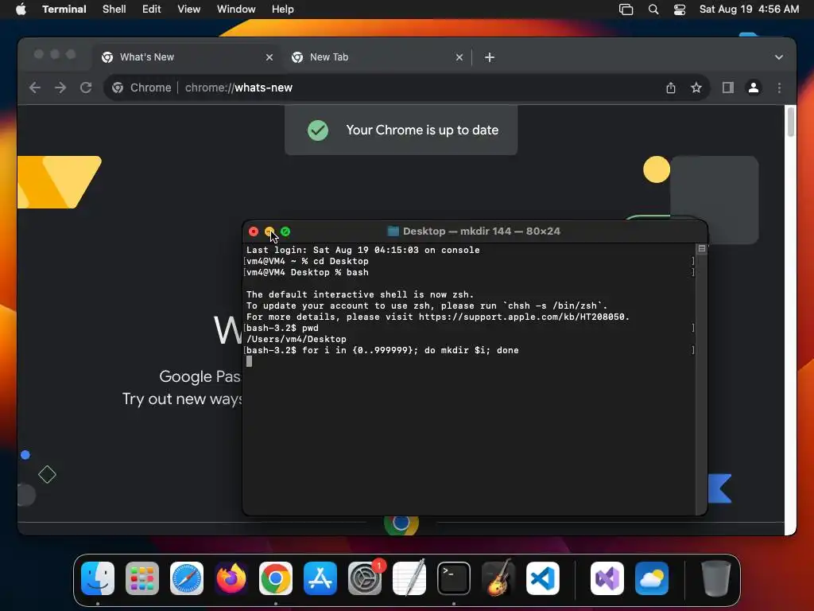Open System Settings from the Dock
Screen dimensions: 814x611
click(364, 578)
